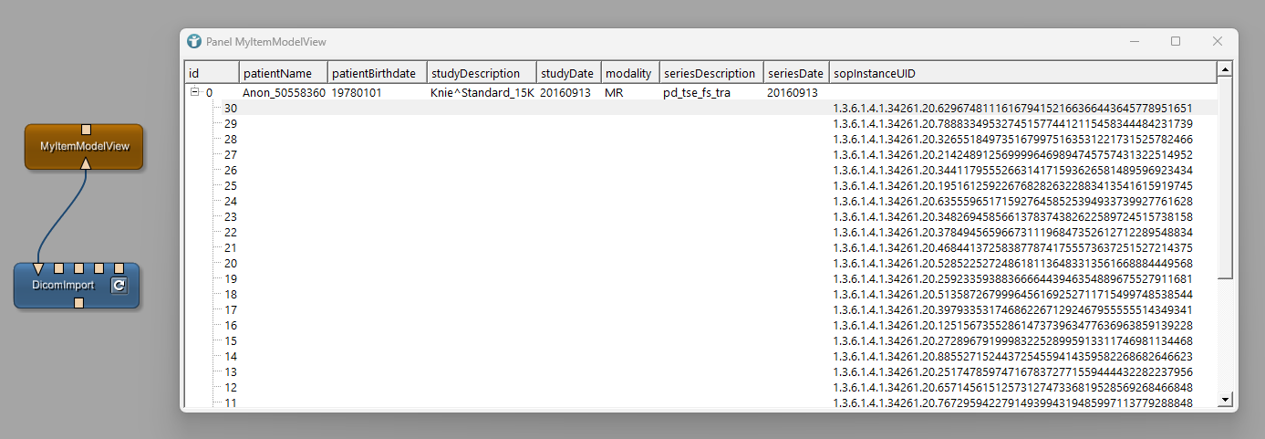Select the MyItemModelView module node

coord(84,147)
